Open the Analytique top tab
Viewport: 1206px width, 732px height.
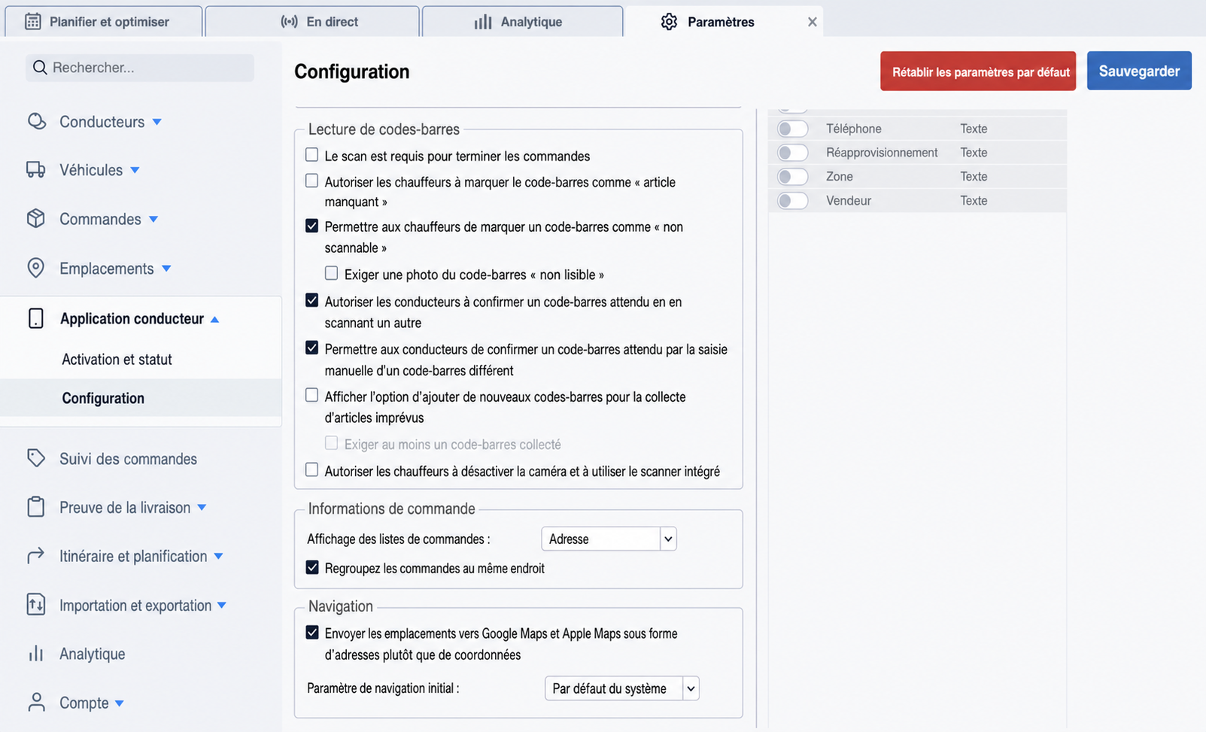coord(522,21)
